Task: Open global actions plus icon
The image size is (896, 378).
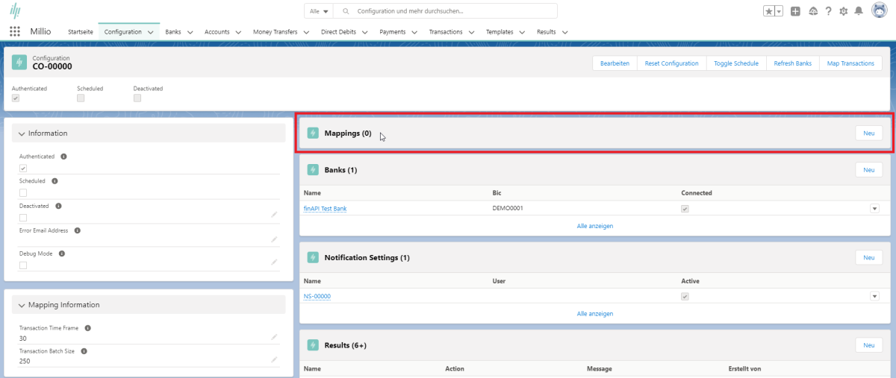Action: [x=795, y=11]
